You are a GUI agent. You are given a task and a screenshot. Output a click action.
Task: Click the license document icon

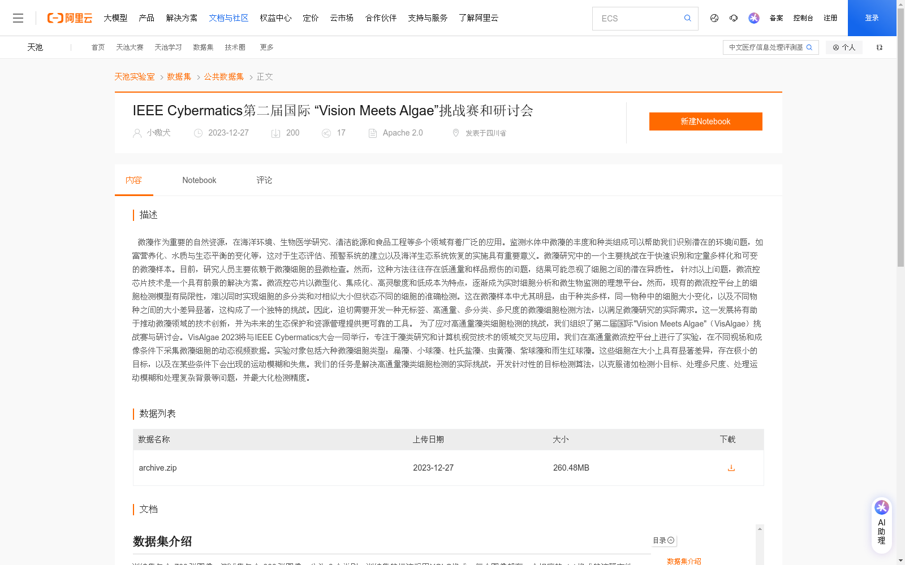(x=373, y=133)
